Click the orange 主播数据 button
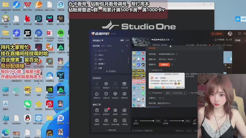This screenshot has width=246, height=138. (217, 34)
